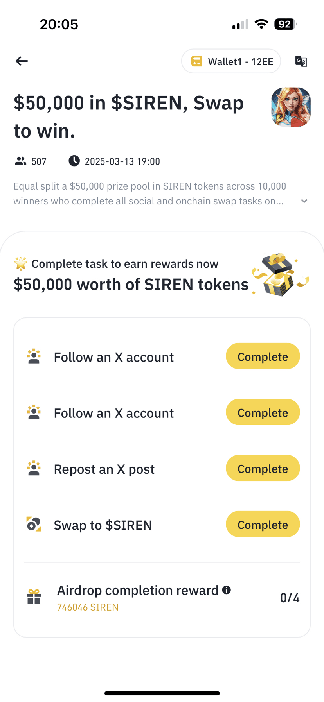324x702 pixels.
Task: Tap the 0/4 completion progress counter
Action: click(290, 598)
